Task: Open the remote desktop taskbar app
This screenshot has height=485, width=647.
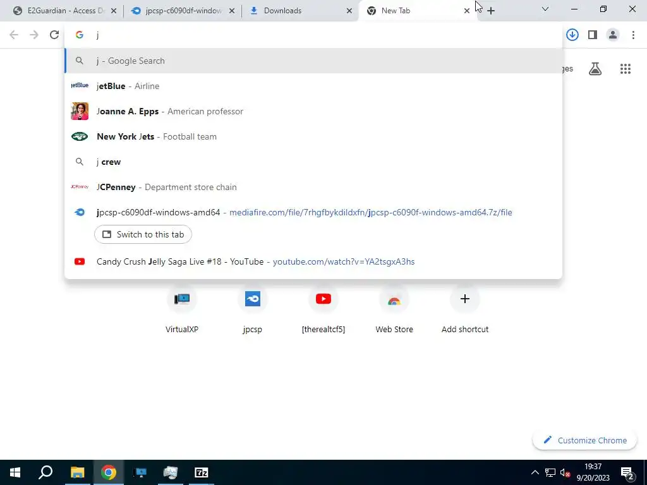Action: click(x=140, y=472)
